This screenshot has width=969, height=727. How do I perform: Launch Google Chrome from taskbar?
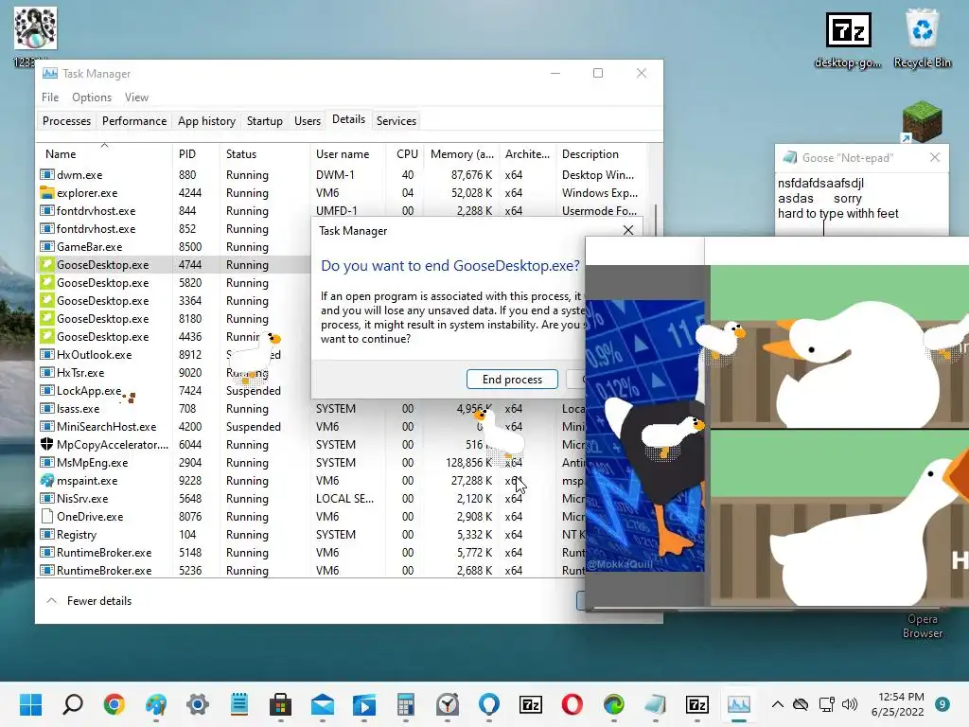pyautogui.click(x=115, y=704)
